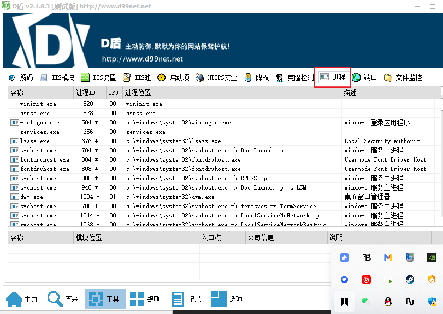This screenshot has height=314, width=443.
Task: Click the 名称 header of the process list
Action: [x=41, y=93]
